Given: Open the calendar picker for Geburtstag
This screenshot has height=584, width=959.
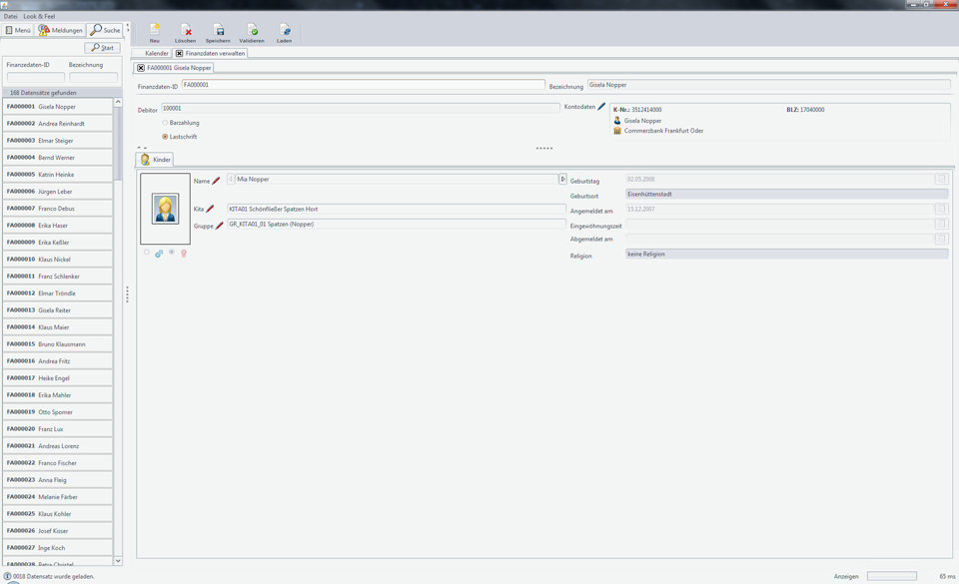Looking at the screenshot, I should click(x=941, y=179).
